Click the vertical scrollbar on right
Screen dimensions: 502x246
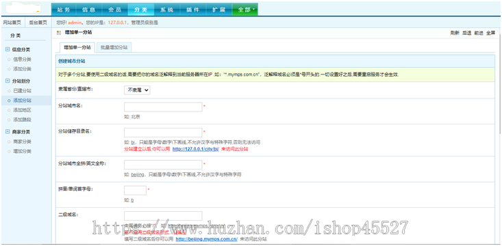500,83
